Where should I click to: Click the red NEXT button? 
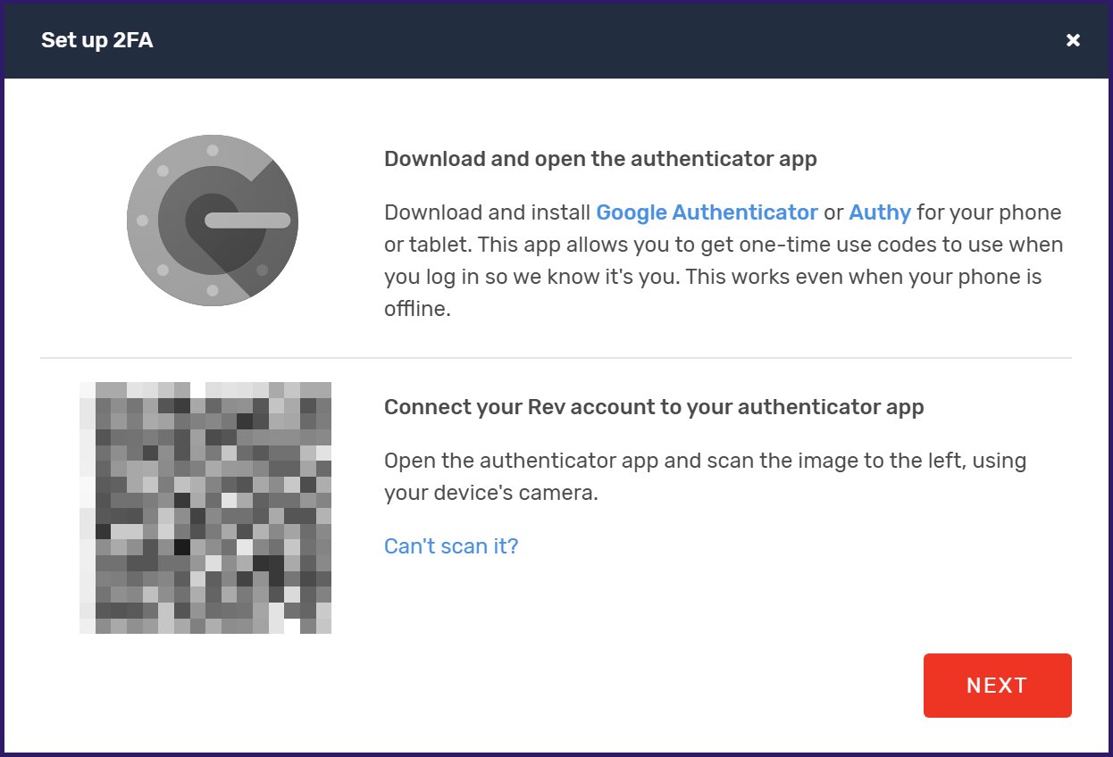[x=997, y=686]
